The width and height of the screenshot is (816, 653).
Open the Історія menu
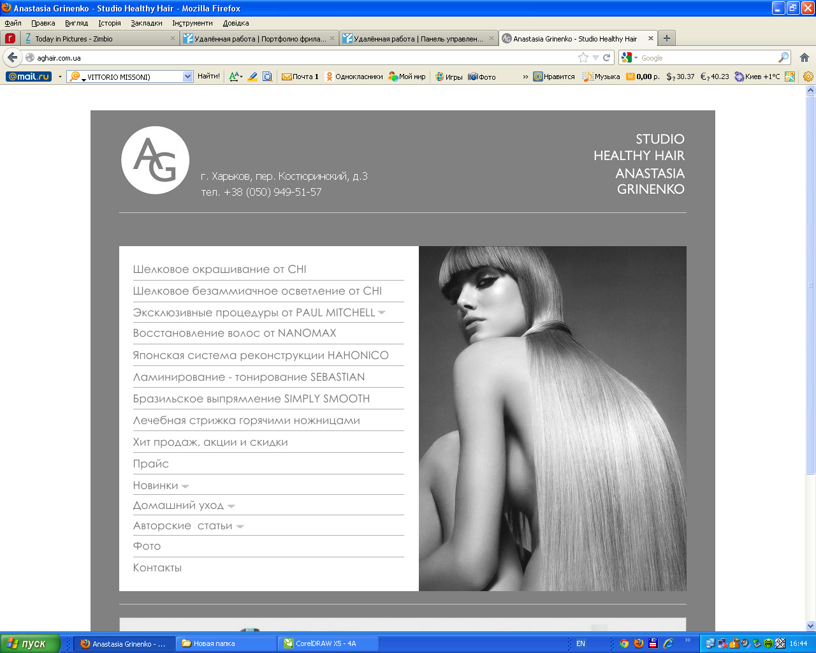[x=110, y=23]
